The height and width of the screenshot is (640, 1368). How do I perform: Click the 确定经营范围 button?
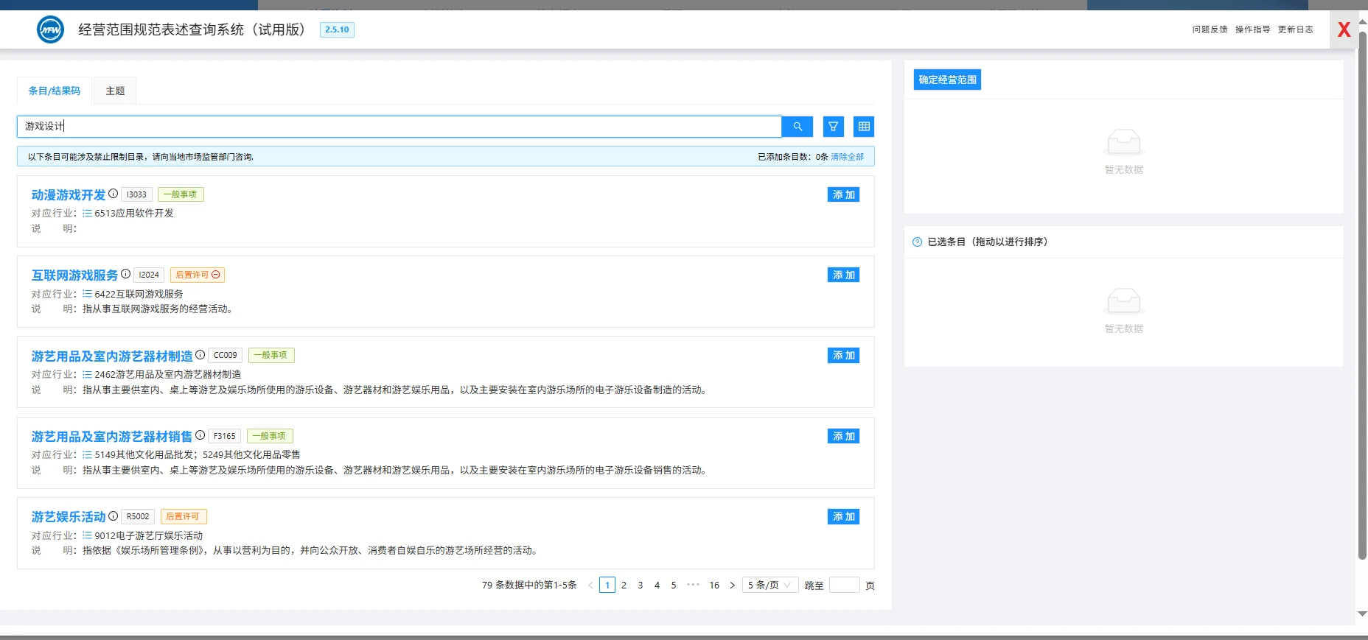[x=947, y=80]
